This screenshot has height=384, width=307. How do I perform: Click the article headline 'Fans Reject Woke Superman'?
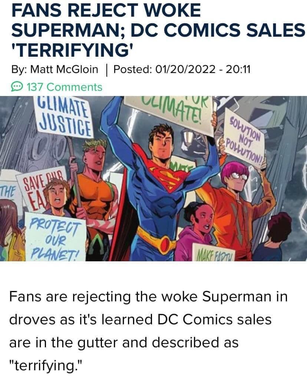click(158, 30)
